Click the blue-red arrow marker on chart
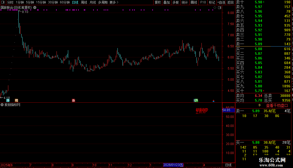This screenshot has height=168, width=293. (213, 101)
